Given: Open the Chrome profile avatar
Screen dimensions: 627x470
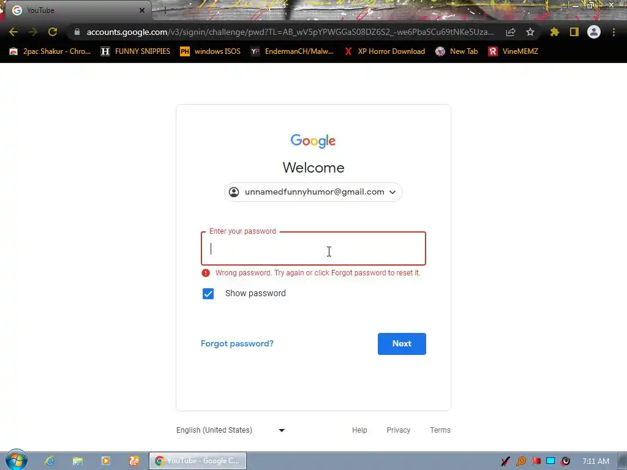Looking at the screenshot, I should pos(594,32).
